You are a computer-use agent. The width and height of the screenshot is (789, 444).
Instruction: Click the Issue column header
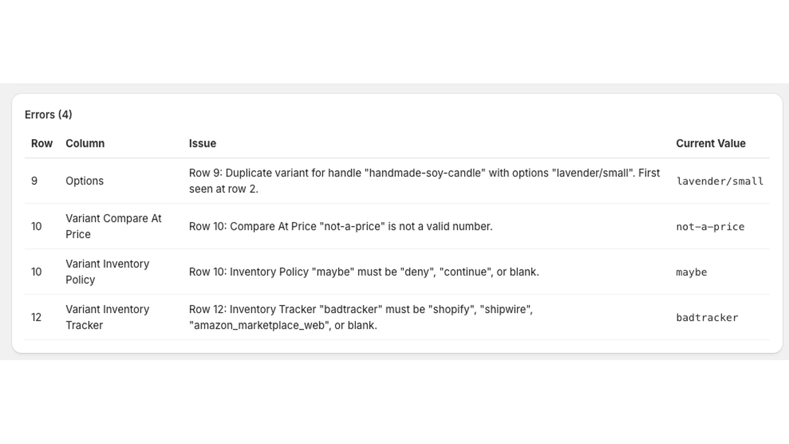(x=202, y=143)
